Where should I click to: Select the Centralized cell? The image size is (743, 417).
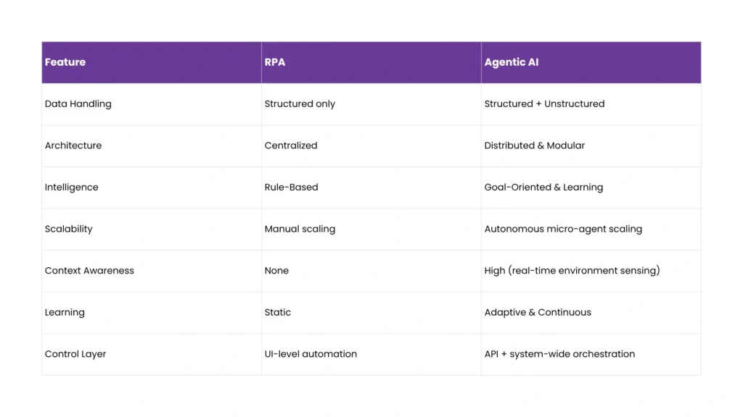(291, 146)
